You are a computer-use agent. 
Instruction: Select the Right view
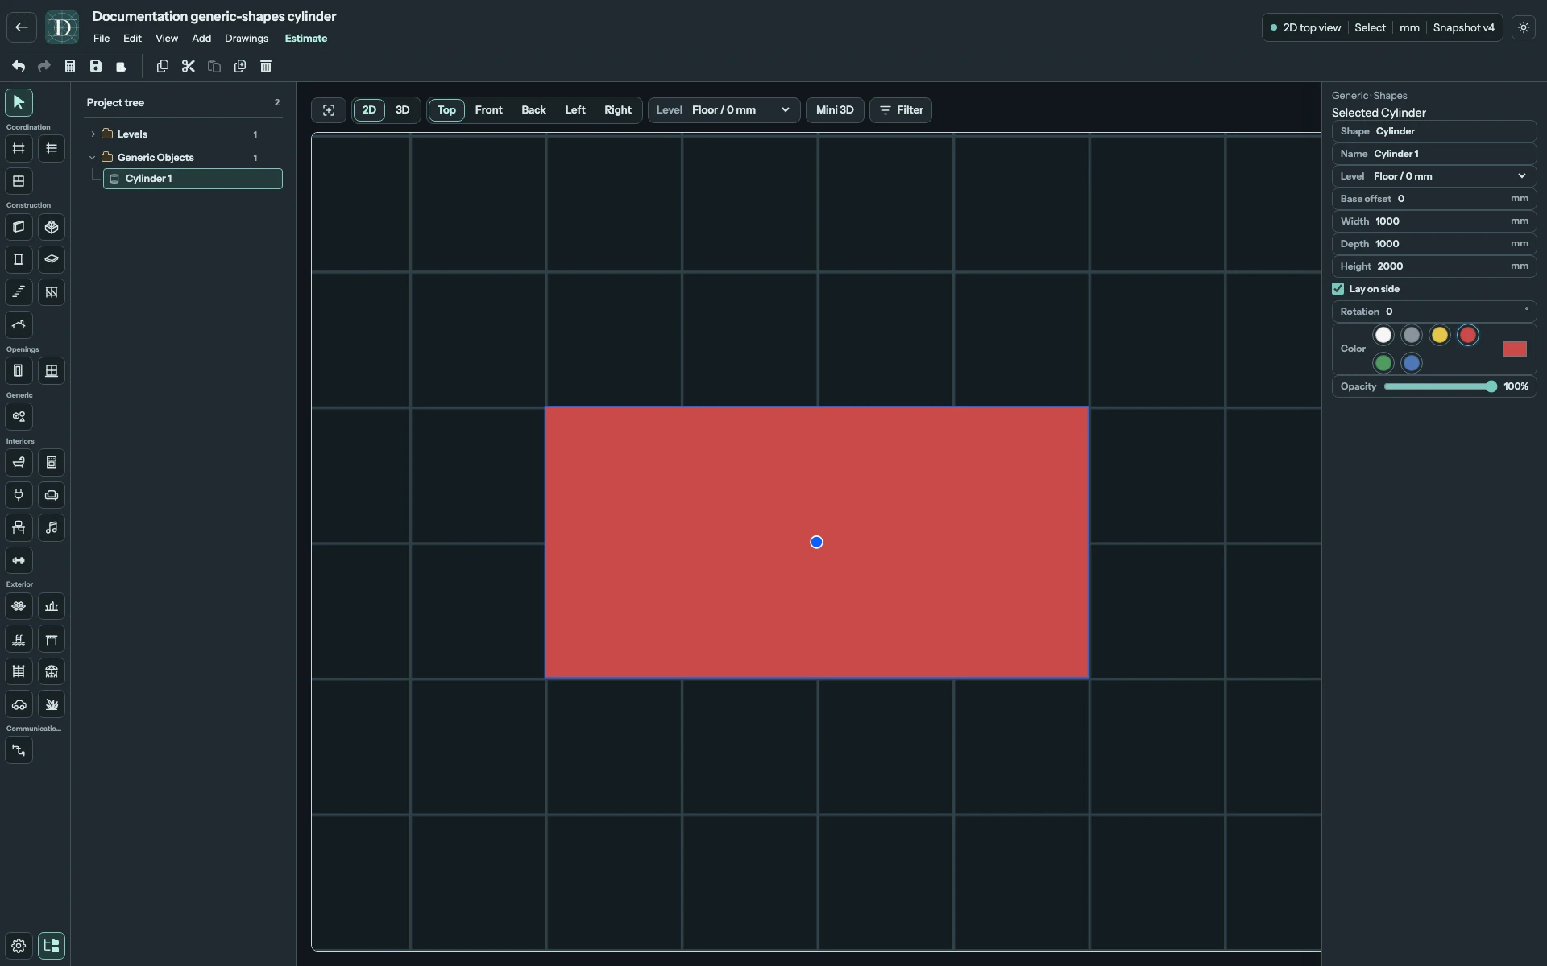[x=618, y=110]
